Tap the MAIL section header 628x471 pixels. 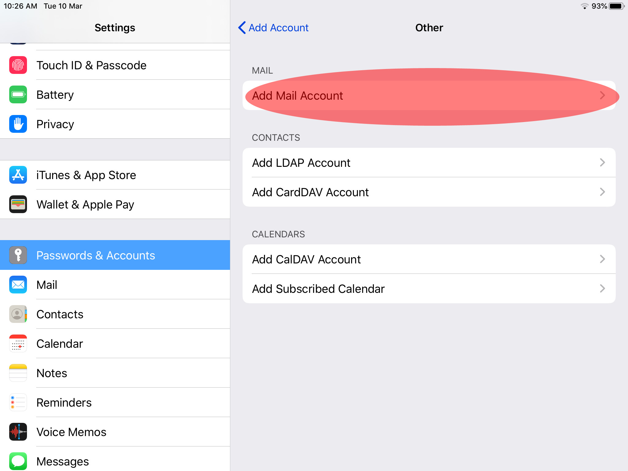(262, 71)
